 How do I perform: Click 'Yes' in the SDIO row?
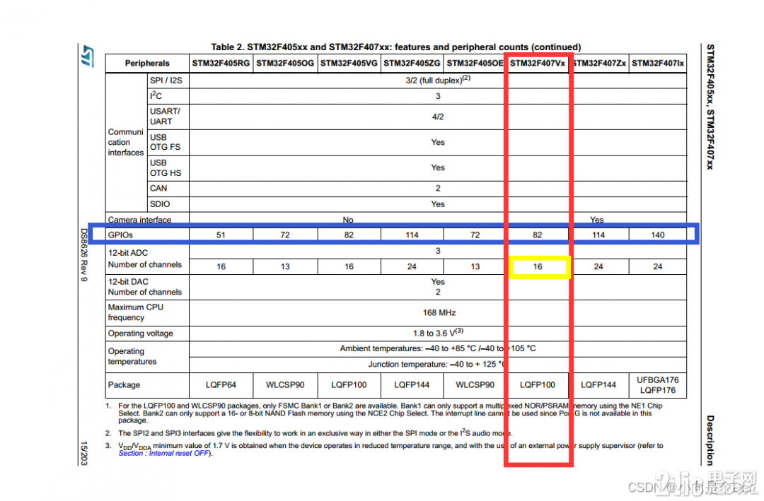coord(438,204)
